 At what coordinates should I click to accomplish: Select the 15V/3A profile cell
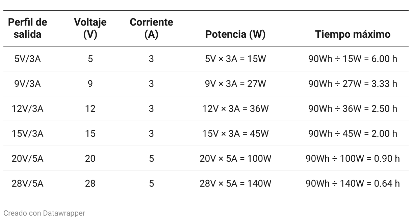point(27,134)
